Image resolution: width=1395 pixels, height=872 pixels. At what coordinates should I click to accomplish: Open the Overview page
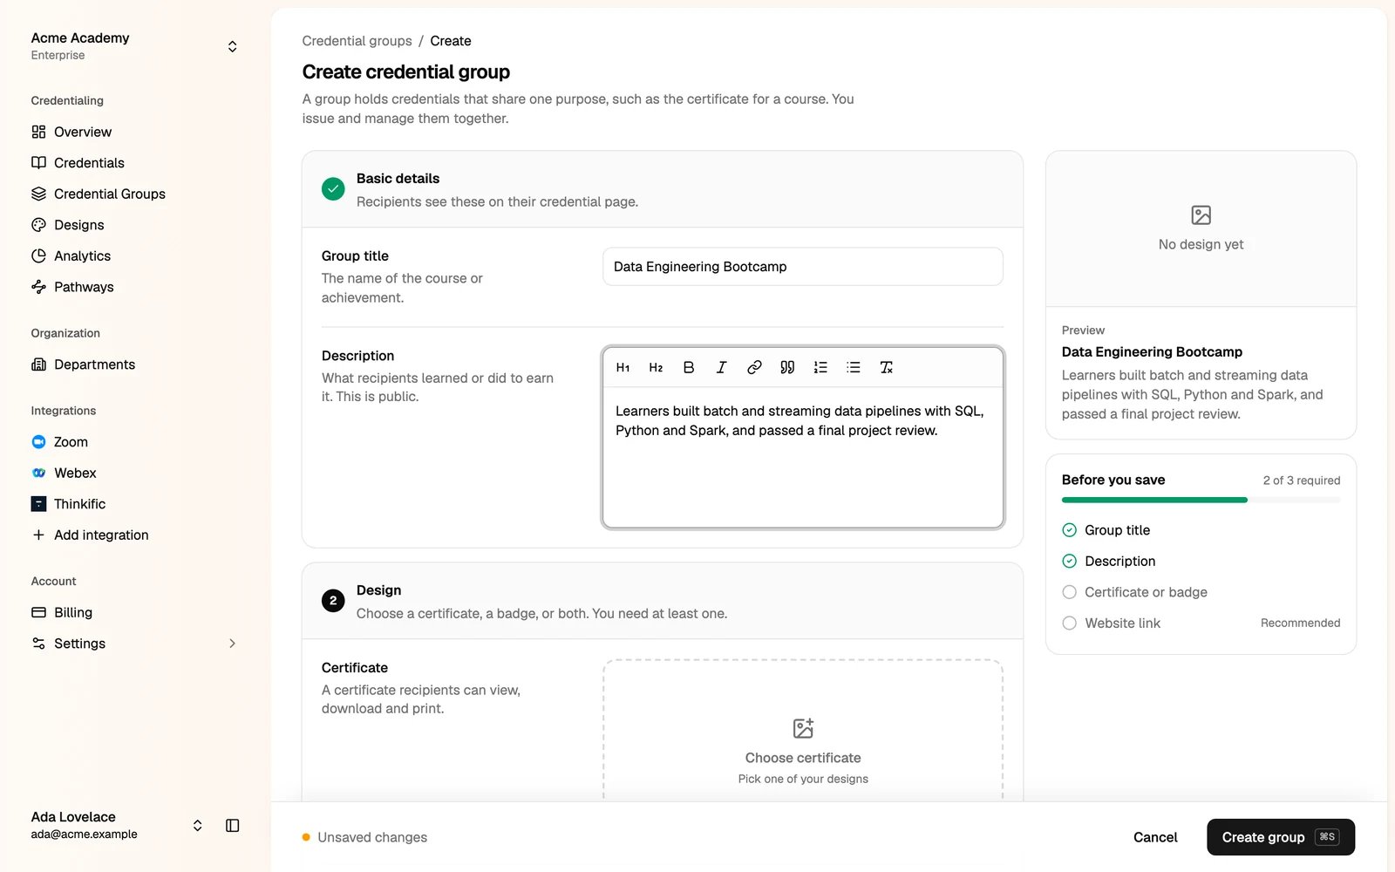135,132
